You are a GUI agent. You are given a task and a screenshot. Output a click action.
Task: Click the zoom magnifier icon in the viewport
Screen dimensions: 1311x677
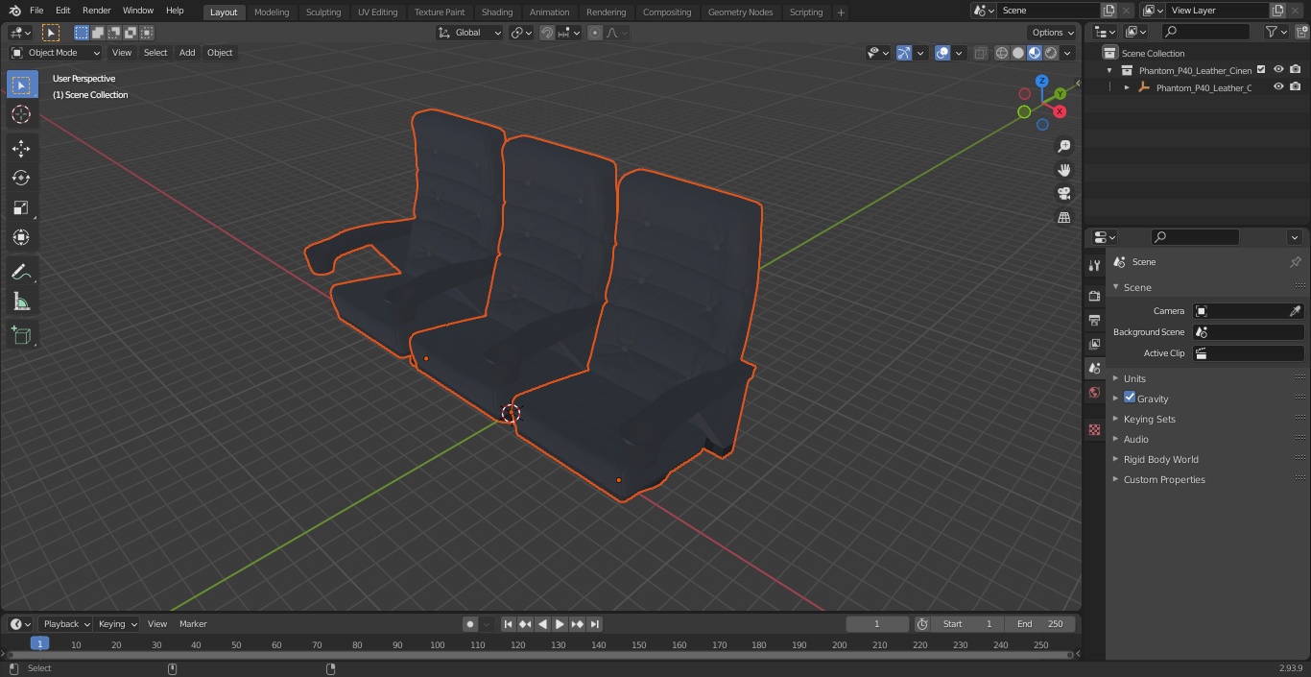click(1063, 146)
